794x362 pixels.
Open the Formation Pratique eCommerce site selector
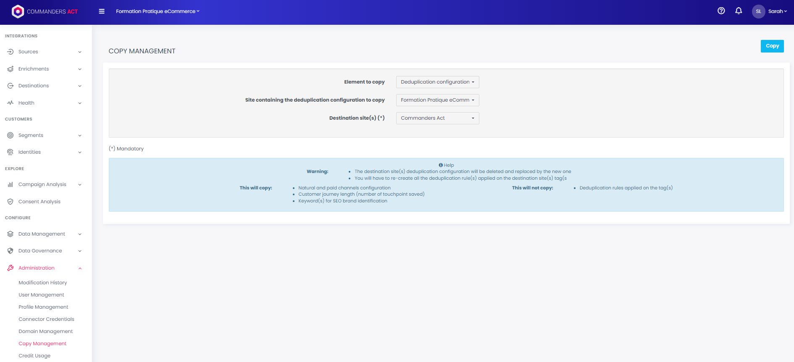point(158,11)
